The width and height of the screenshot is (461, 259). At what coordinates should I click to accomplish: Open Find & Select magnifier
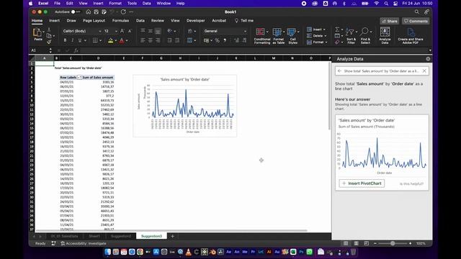(x=365, y=36)
